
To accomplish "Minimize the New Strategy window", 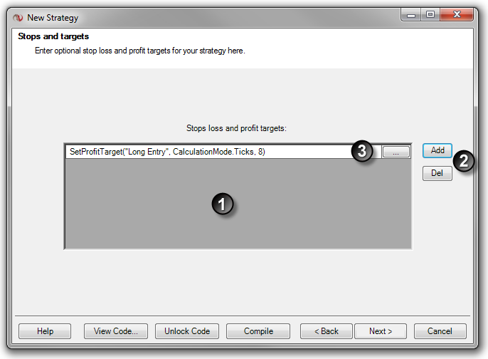I will pyautogui.click(x=410, y=14).
